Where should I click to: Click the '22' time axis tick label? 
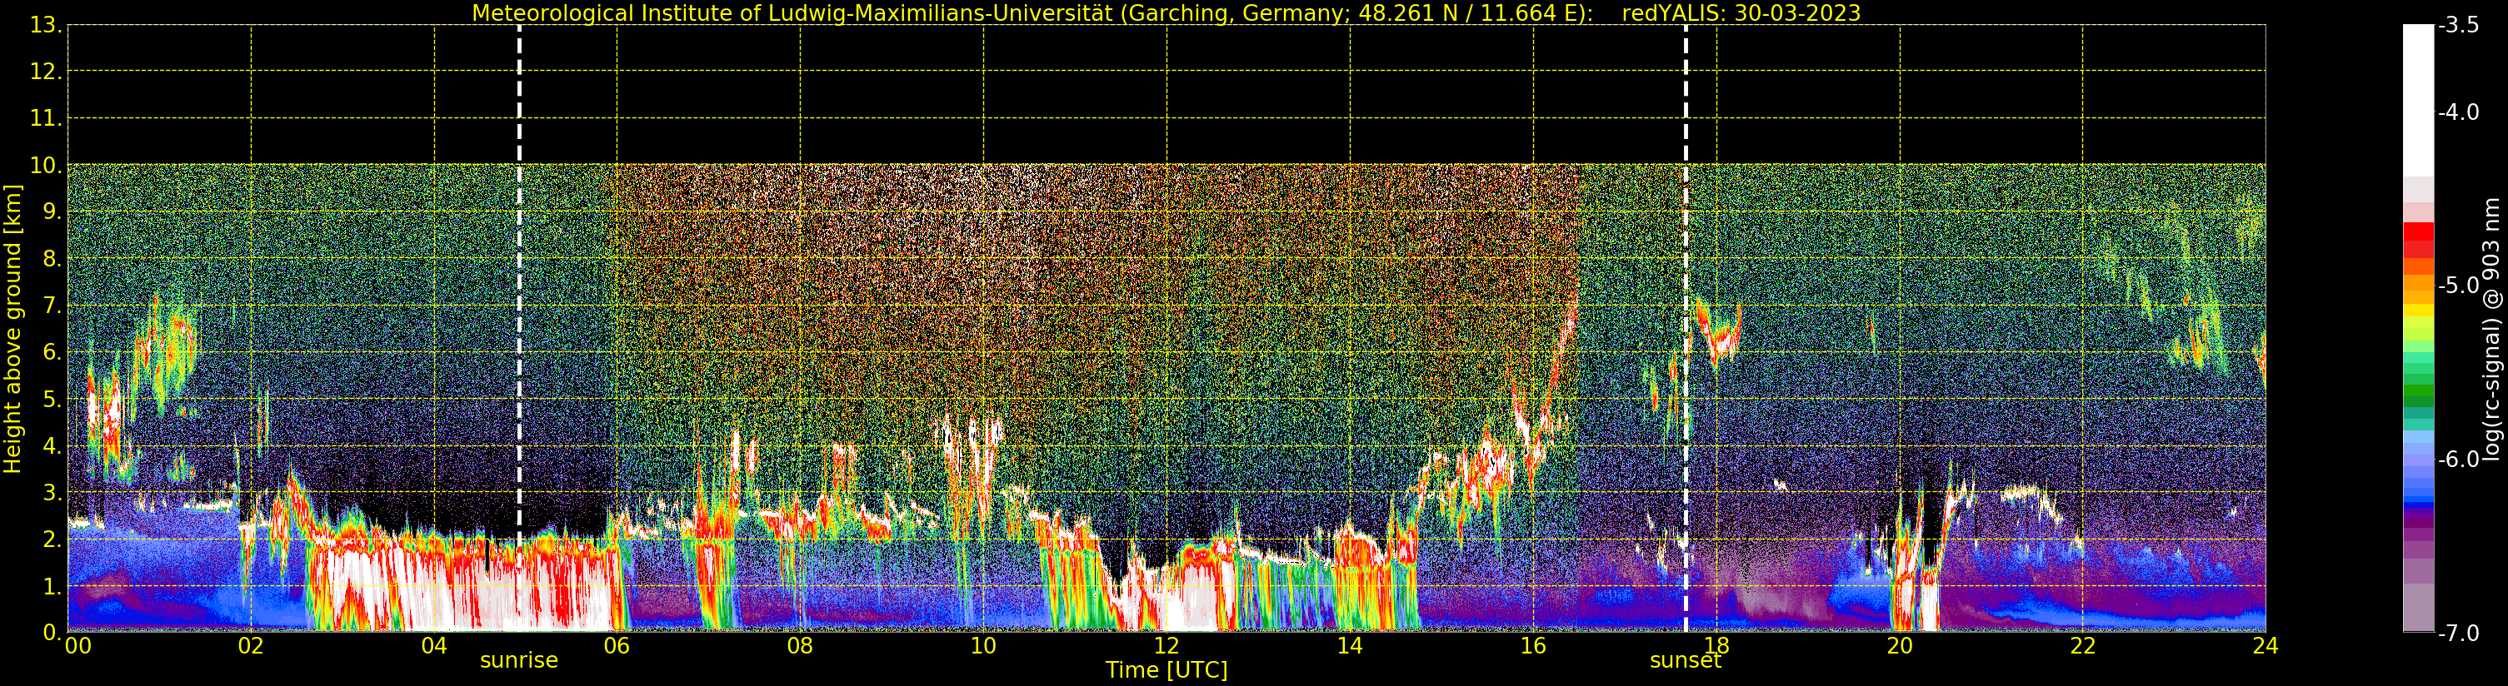pyautogui.click(x=2082, y=646)
